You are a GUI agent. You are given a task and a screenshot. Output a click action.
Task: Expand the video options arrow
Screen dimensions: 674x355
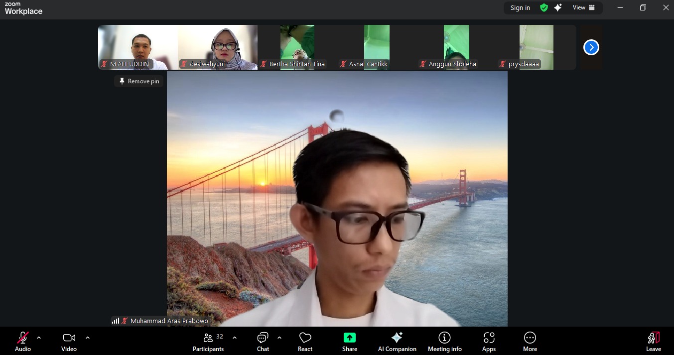(88, 338)
